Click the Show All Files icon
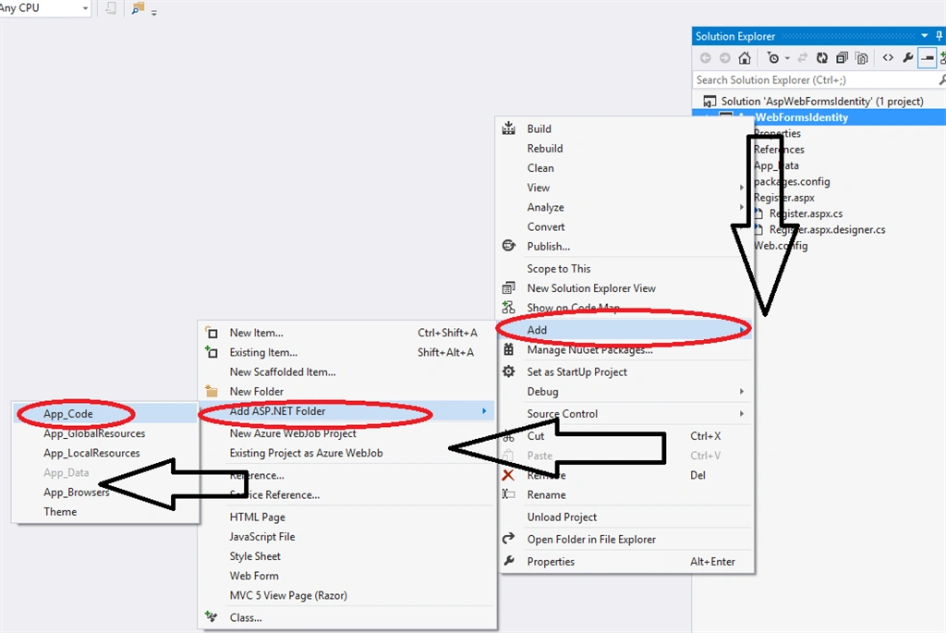This screenshot has width=946, height=633. click(862, 58)
